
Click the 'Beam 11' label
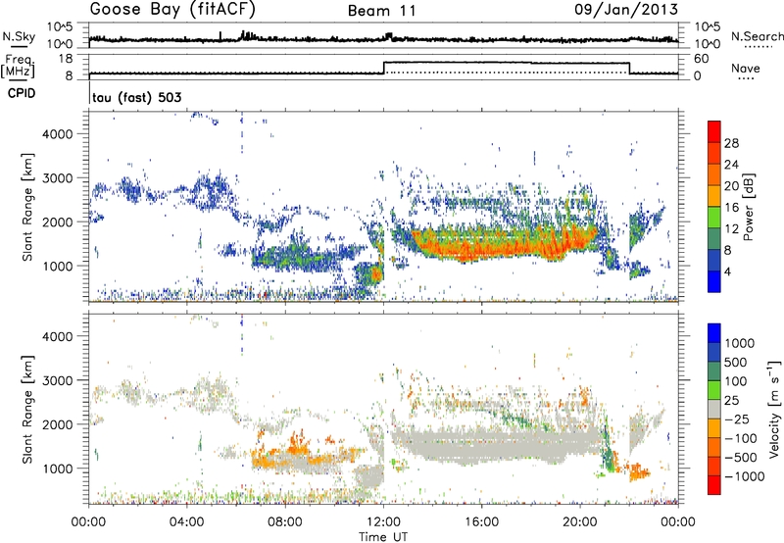point(382,11)
